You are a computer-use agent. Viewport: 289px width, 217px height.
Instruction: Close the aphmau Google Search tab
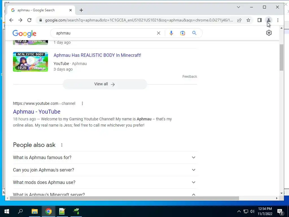click(70, 10)
